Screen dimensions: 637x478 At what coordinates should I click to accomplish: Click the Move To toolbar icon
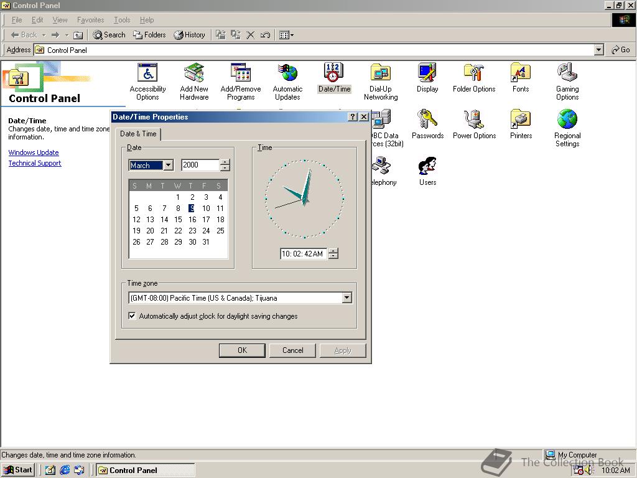pos(221,35)
